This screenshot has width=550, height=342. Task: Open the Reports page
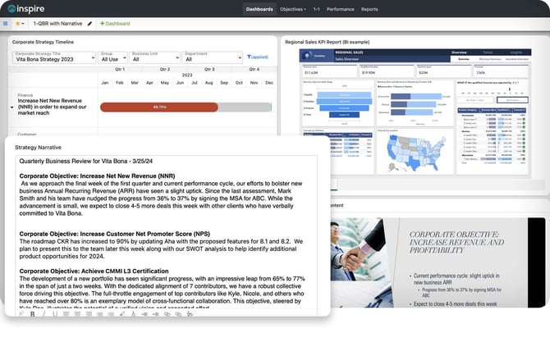[369, 9]
